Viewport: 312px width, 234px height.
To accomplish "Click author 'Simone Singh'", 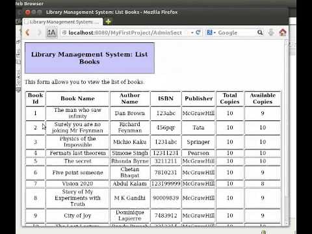I will 130,153.
